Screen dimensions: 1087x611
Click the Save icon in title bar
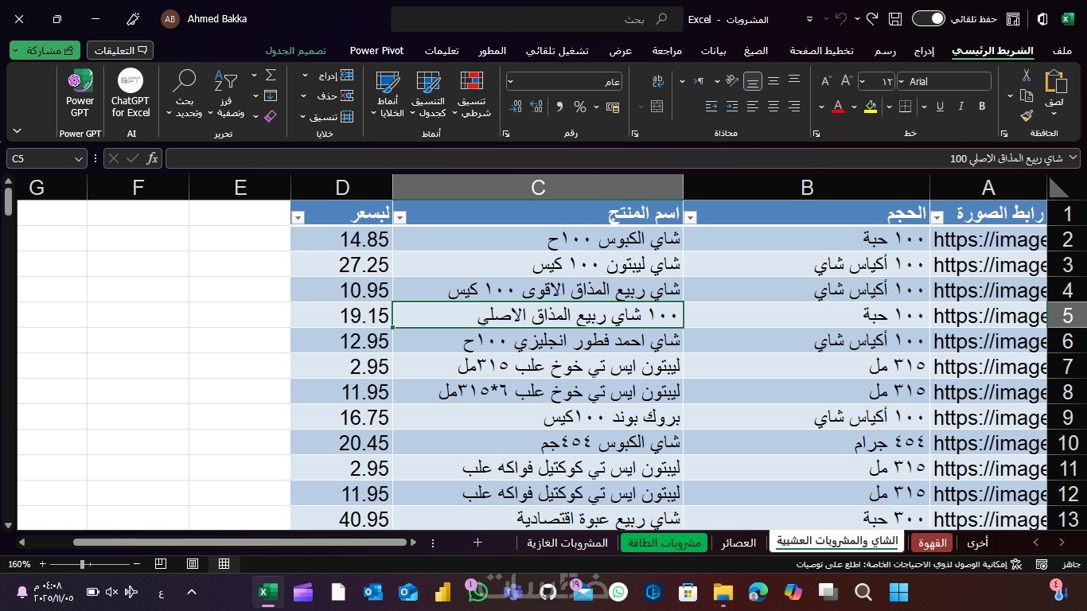[895, 19]
